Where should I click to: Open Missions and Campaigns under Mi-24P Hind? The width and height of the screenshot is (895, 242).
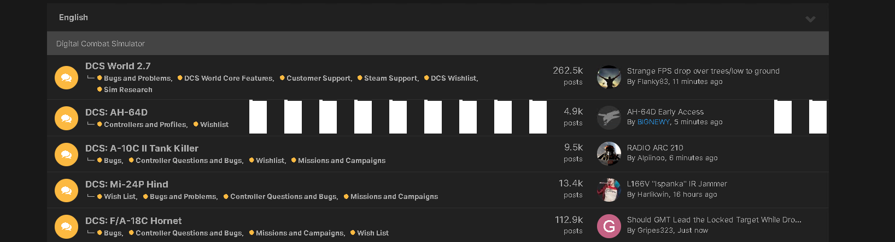394,197
